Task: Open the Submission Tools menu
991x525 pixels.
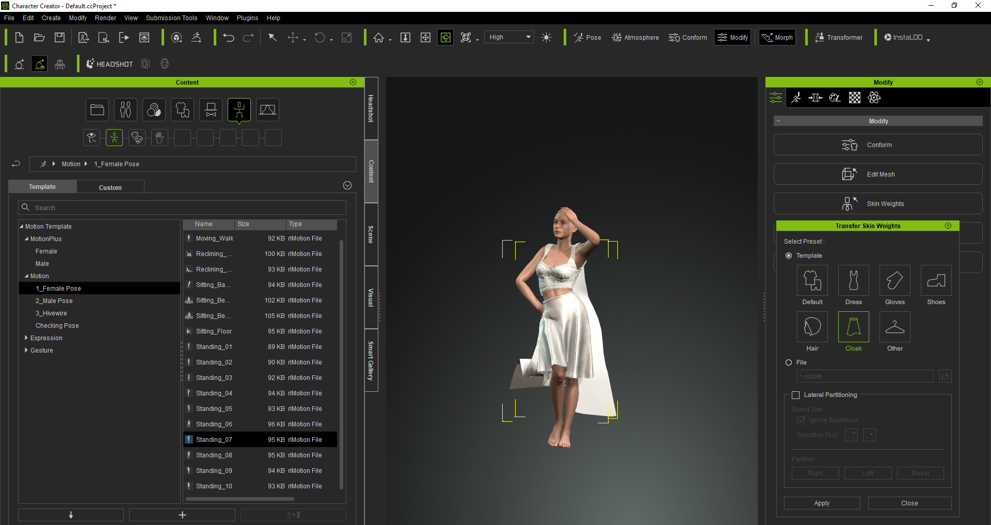Action: [171, 18]
